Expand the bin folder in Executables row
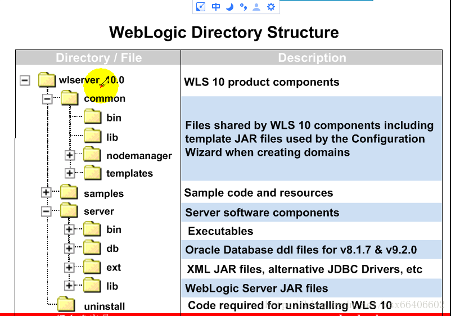Screen dimensions: 451x316 click(69, 229)
